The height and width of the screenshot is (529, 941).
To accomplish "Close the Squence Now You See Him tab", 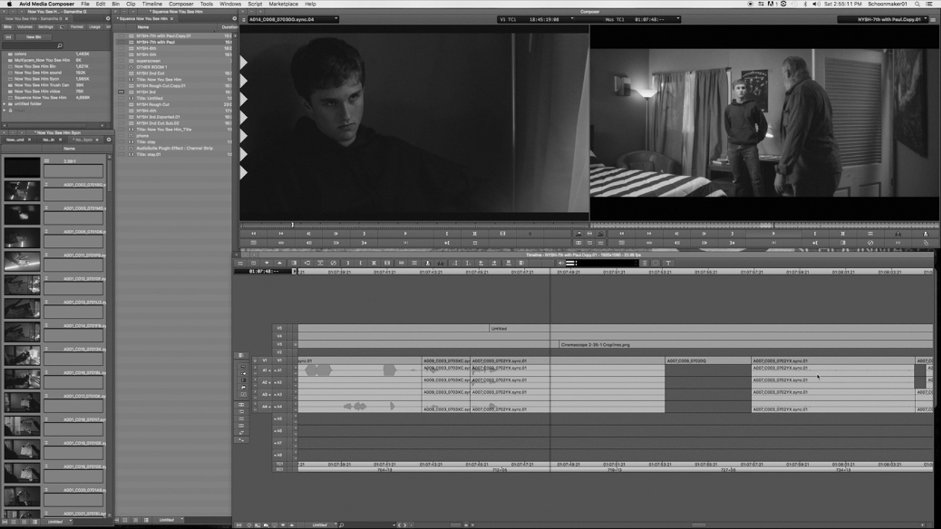I will (172, 19).
